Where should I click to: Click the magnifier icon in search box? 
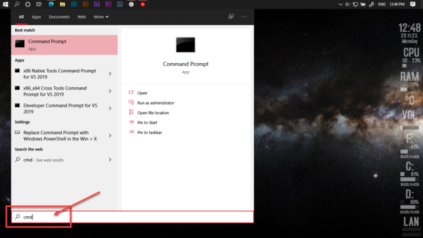tap(17, 217)
